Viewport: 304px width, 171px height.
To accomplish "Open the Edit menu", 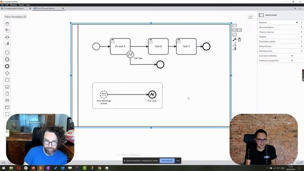I will [7, 5].
